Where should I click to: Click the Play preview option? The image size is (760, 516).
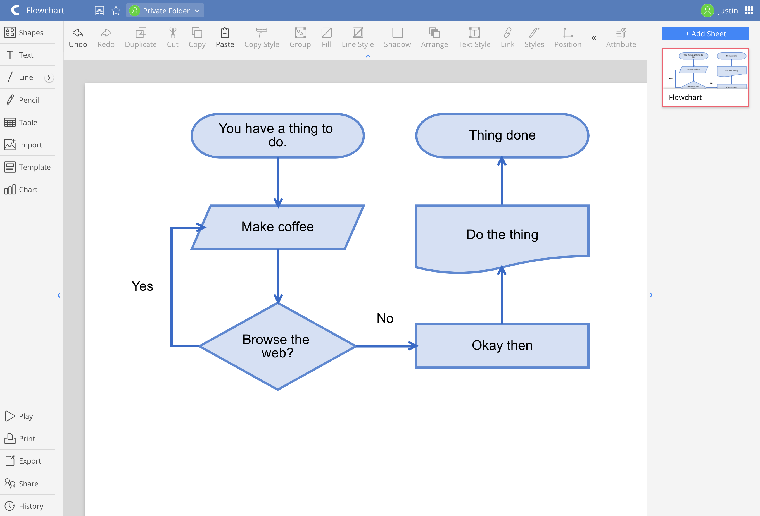(25, 416)
